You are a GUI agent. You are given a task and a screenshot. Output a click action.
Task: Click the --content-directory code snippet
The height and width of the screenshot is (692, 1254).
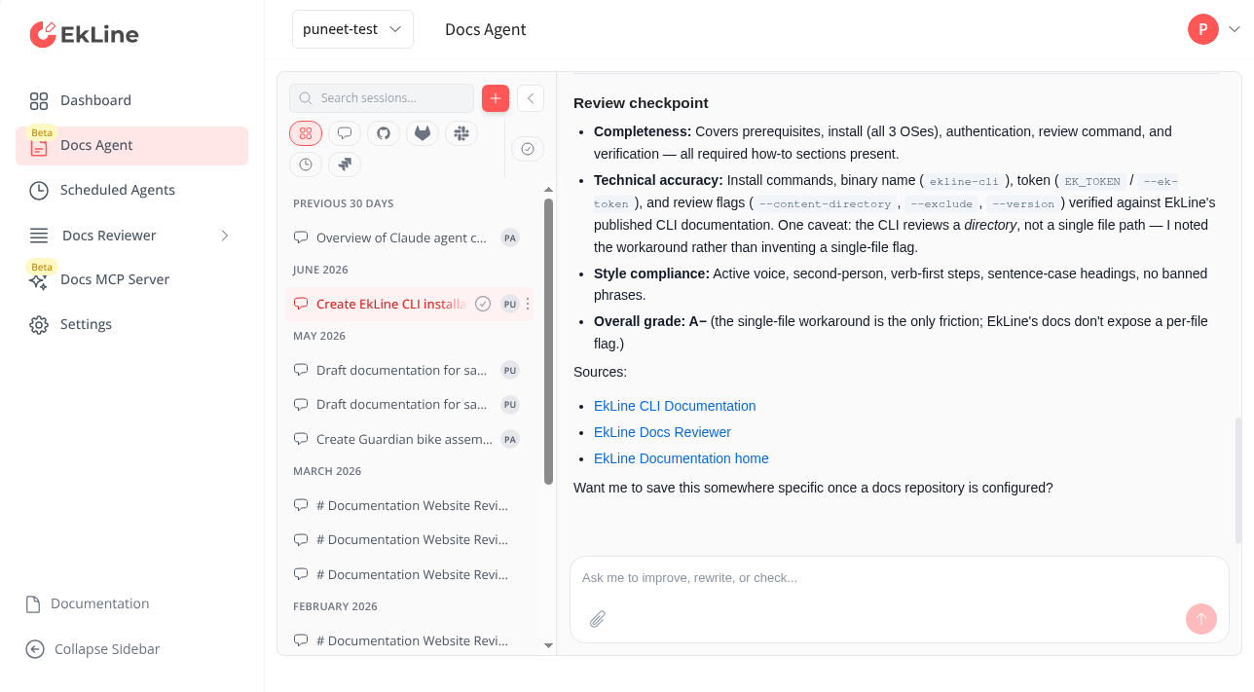(828, 203)
